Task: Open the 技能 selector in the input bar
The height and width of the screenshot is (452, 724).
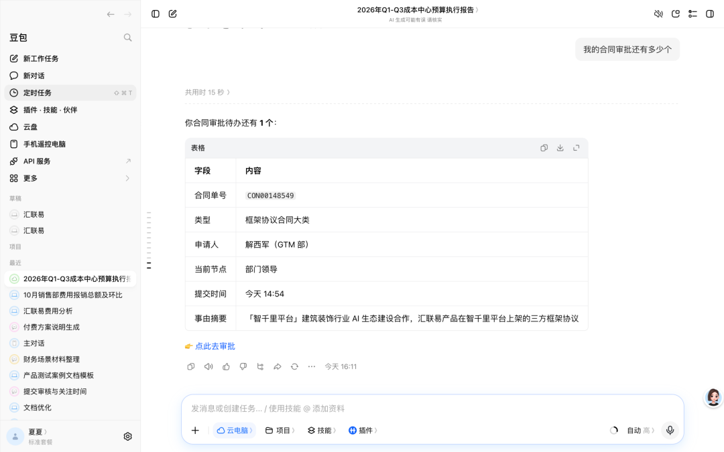Action: click(x=322, y=431)
